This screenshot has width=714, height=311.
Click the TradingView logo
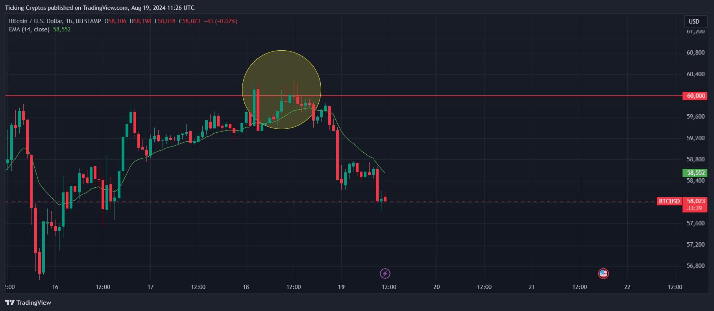[28, 302]
